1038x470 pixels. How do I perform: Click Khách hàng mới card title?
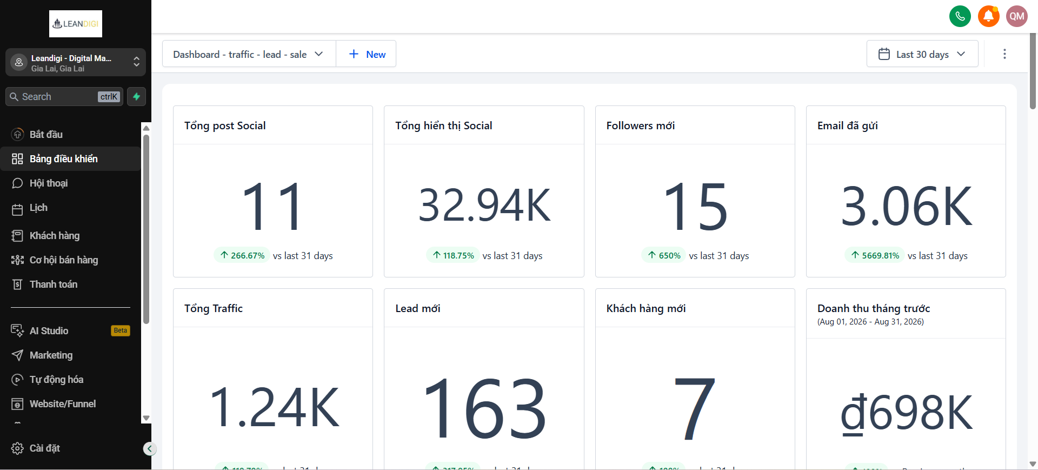pyautogui.click(x=646, y=308)
